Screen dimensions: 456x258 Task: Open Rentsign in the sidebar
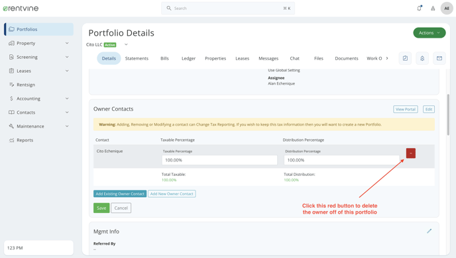pos(26,85)
